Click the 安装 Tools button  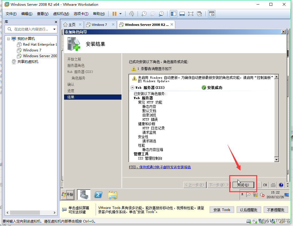point(222,210)
